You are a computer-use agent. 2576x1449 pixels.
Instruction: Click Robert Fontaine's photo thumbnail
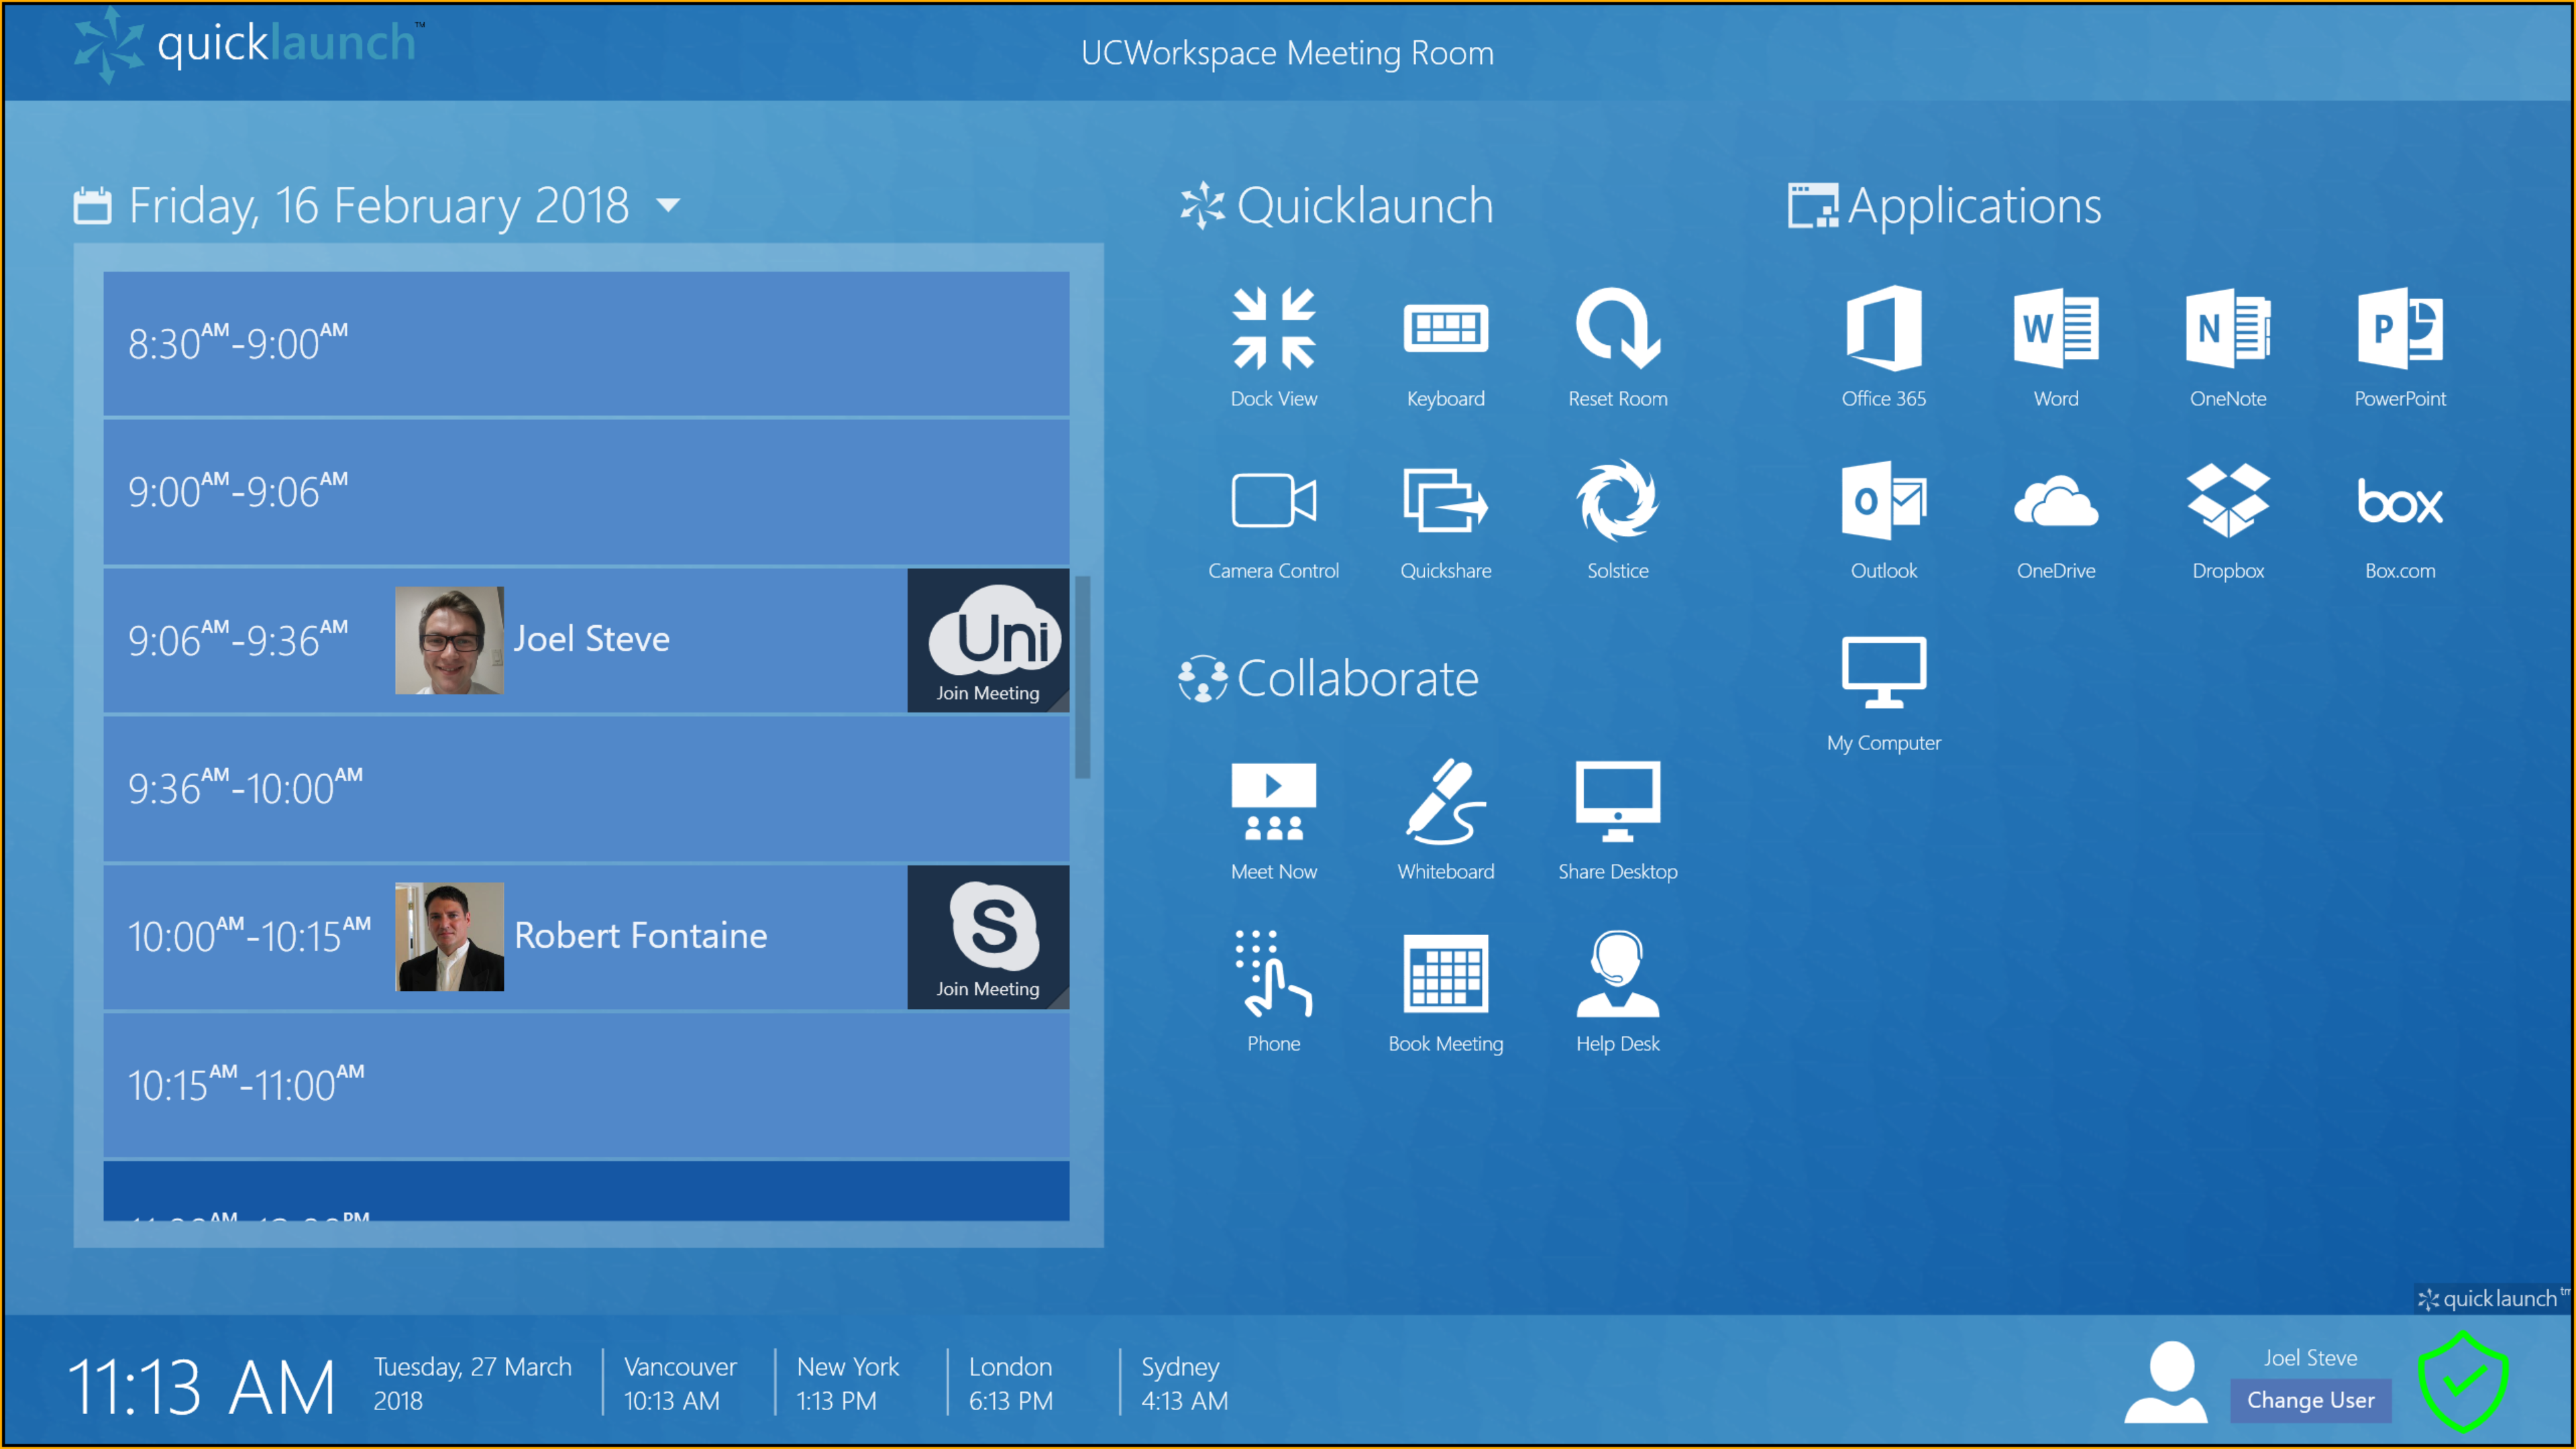449,936
